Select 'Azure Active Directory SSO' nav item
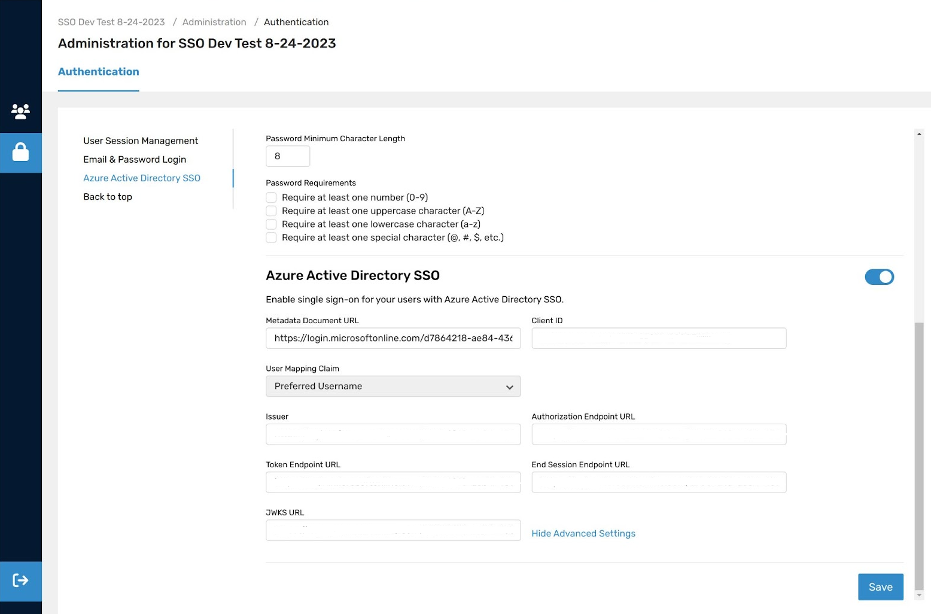Screen dimensions: 931x614 (142, 178)
